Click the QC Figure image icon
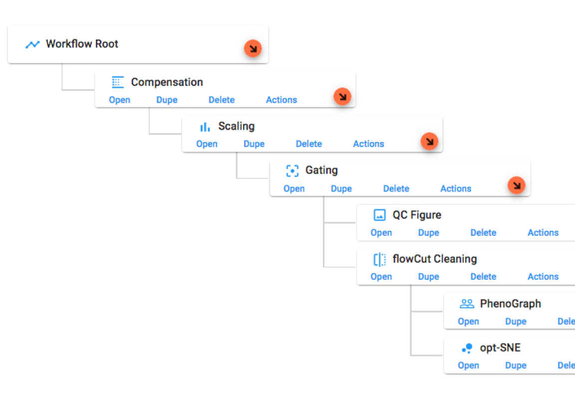Image resolution: width=575 pixels, height=400 pixels. click(379, 214)
